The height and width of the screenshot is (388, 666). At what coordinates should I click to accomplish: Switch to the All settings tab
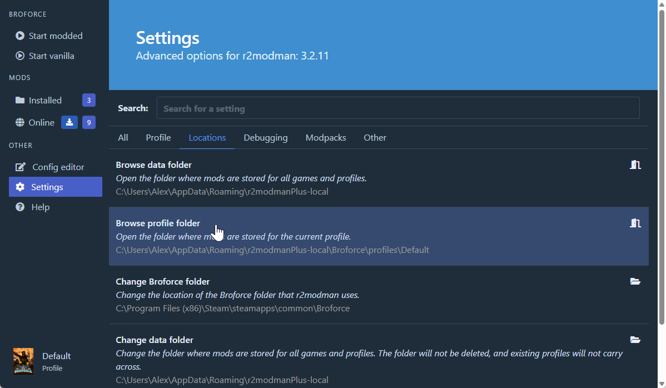[123, 137]
